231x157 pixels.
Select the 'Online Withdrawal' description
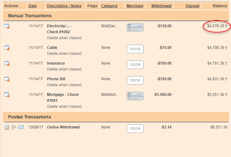pos(63,127)
